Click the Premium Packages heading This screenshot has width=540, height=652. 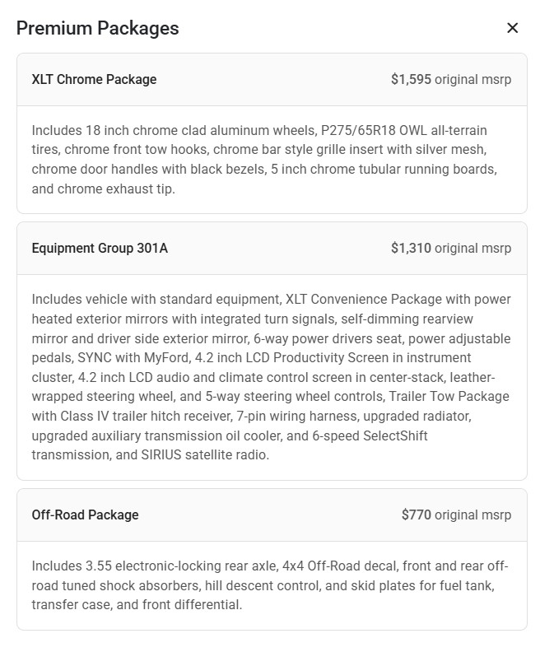(97, 28)
